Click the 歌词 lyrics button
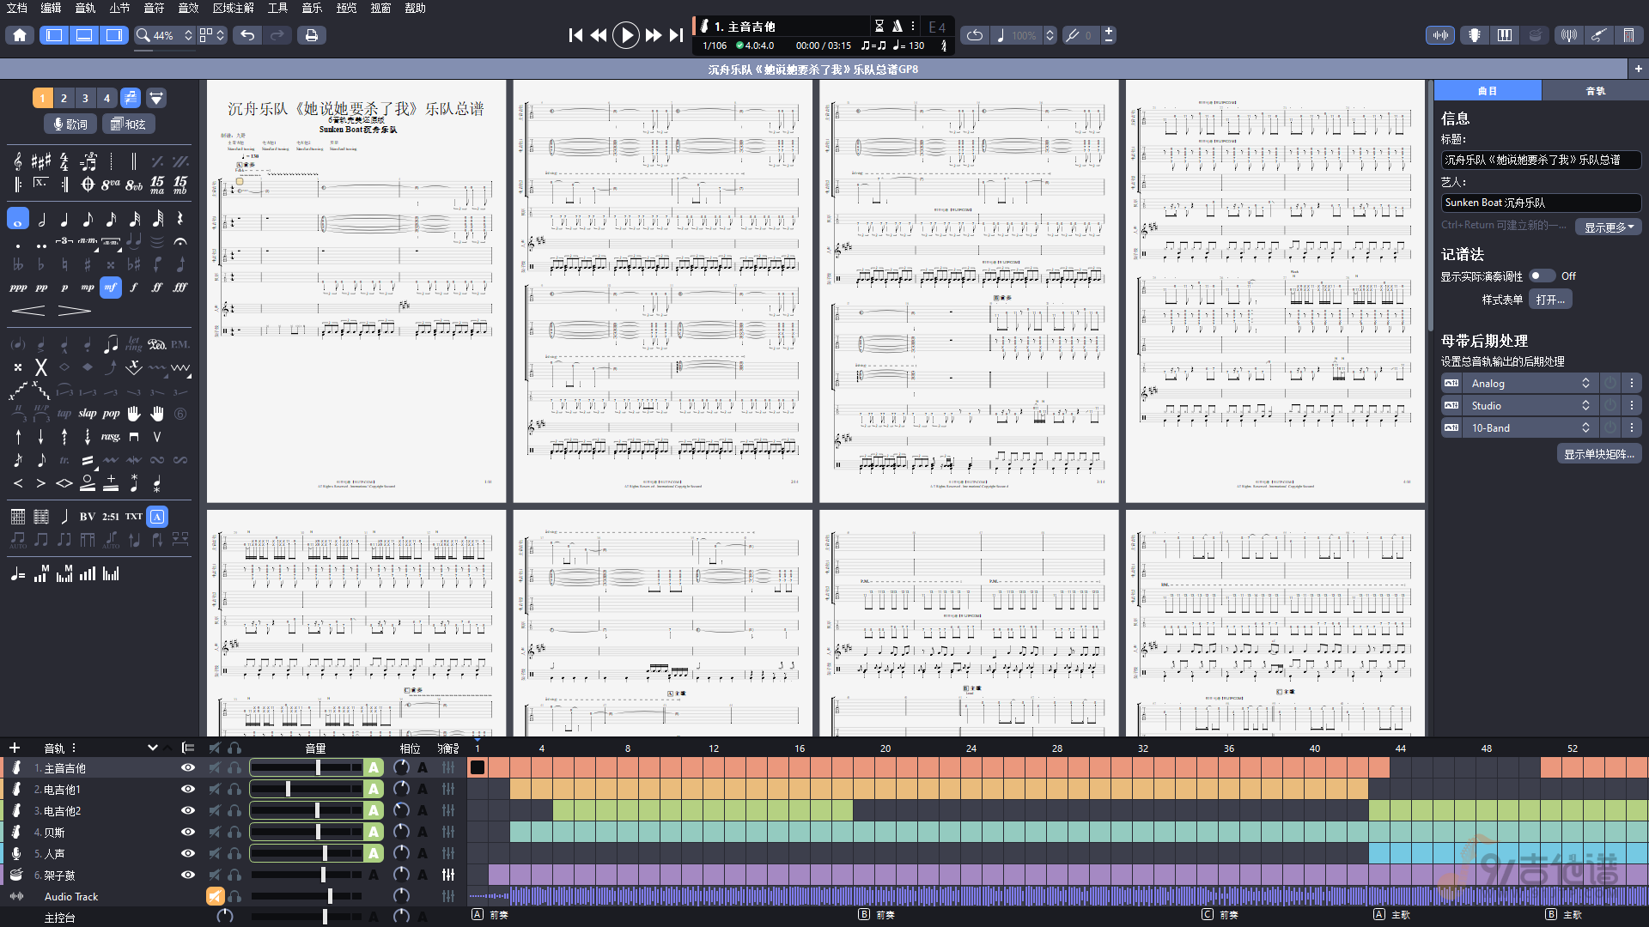This screenshot has height=927, width=1649. (x=70, y=124)
